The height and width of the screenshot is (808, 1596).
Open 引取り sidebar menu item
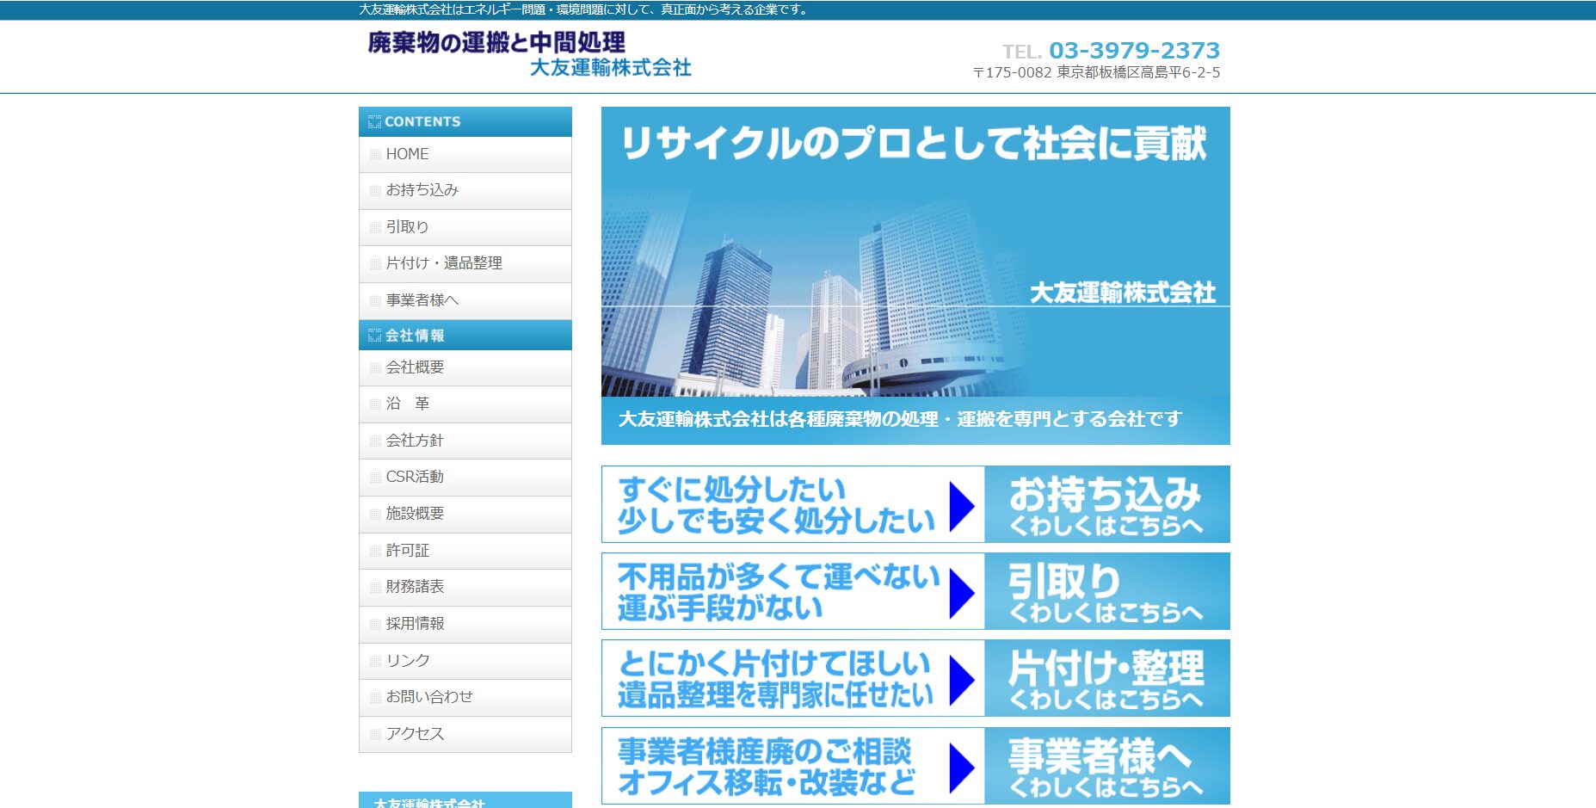click(x=407, y=227)
